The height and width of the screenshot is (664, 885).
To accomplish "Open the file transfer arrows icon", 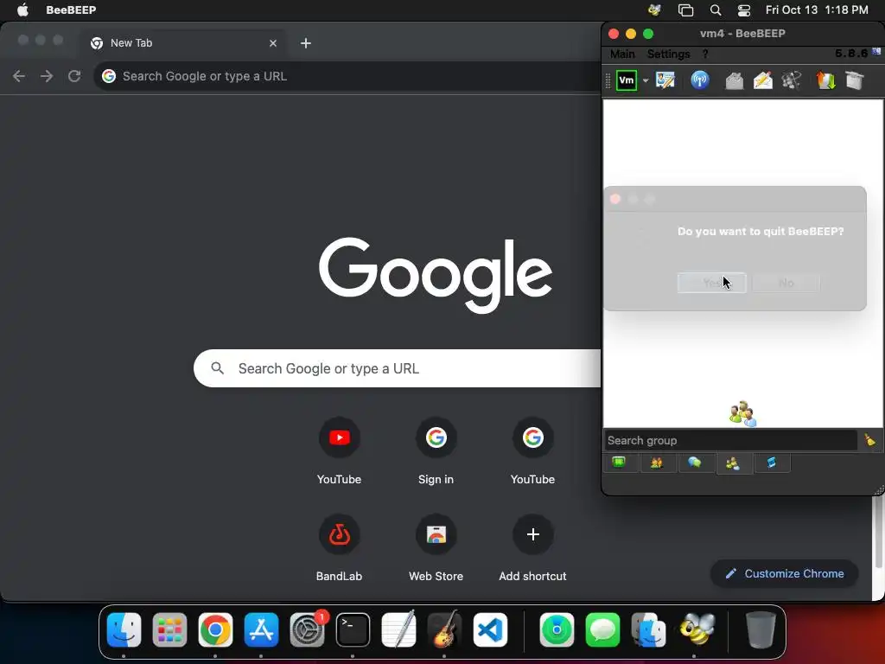I will (x=825, y=80).
